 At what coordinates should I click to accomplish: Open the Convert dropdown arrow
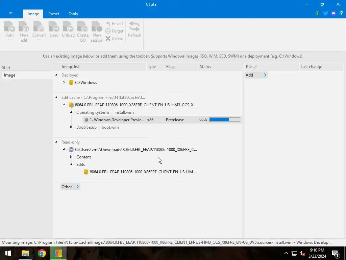coord(39,40)
